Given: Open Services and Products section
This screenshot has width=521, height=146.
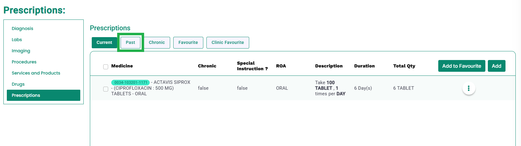Looking at the screenshot, I should (x=36, y=73).
